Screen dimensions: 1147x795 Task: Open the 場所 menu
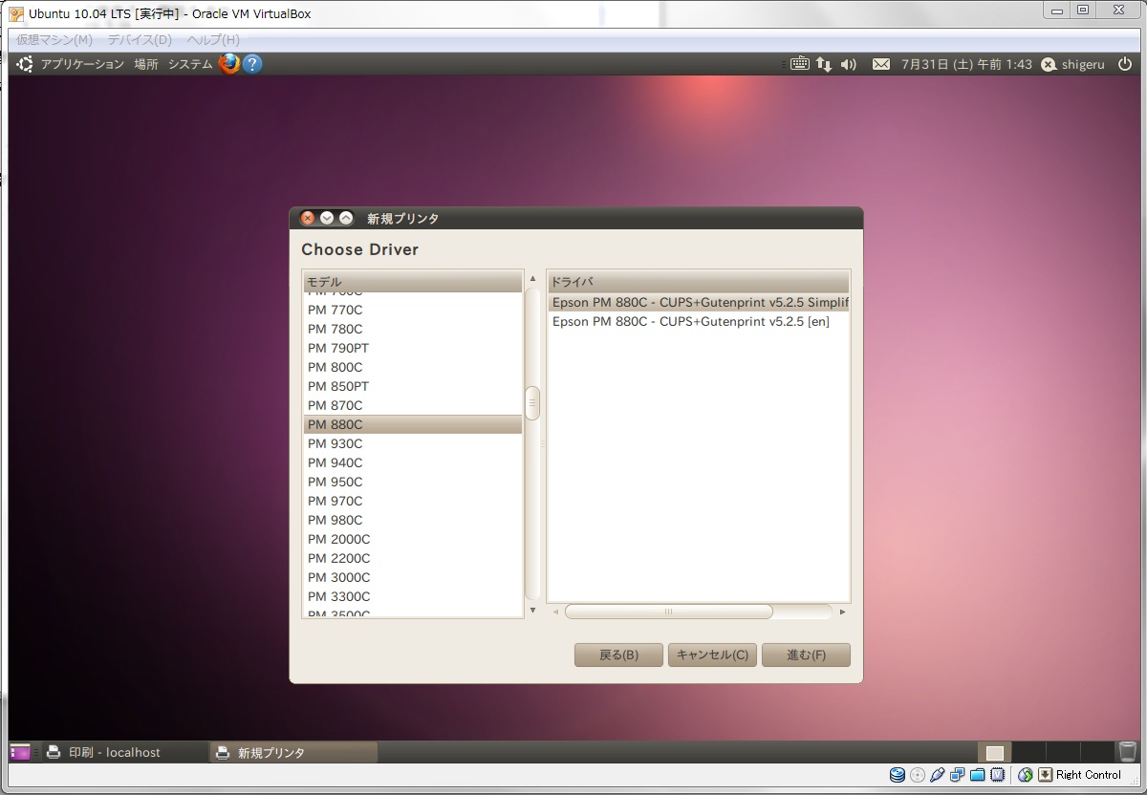point(146,64)
